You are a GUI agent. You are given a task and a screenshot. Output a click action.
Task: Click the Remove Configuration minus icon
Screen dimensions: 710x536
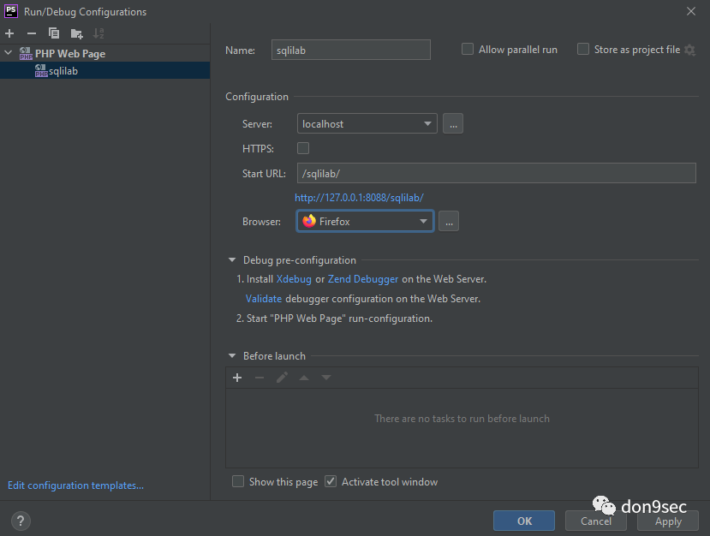click(x=32, y=33)
